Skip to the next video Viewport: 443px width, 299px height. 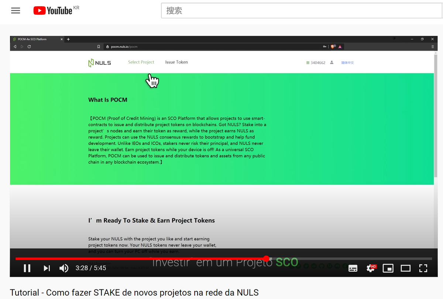coord(47,268)
